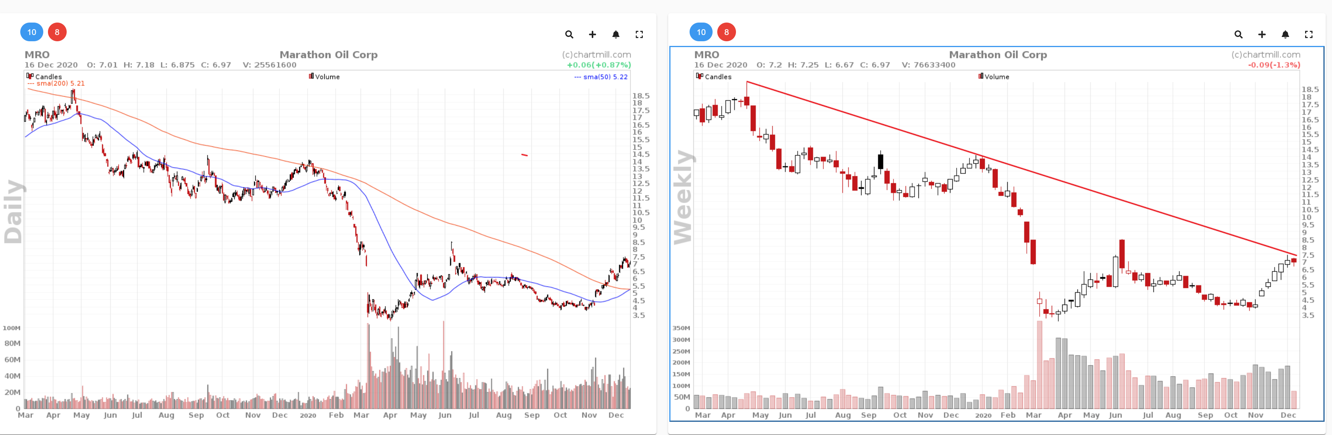Screen dimensions: 1332x435
Task: Click the +0.06(+0.87%) change value
Action: click(599, 65)
